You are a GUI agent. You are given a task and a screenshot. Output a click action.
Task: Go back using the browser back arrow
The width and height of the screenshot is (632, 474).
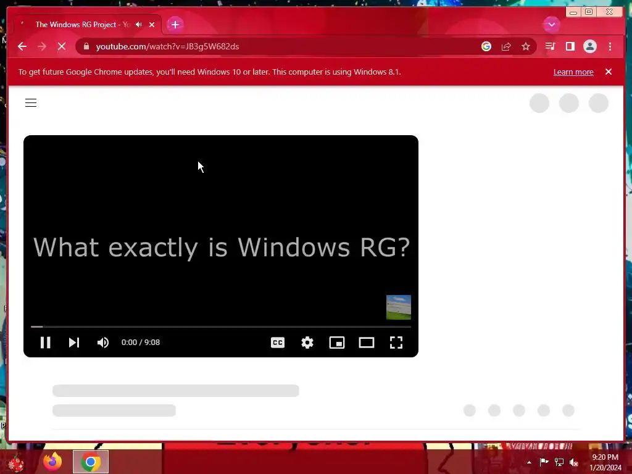(22, 46)
